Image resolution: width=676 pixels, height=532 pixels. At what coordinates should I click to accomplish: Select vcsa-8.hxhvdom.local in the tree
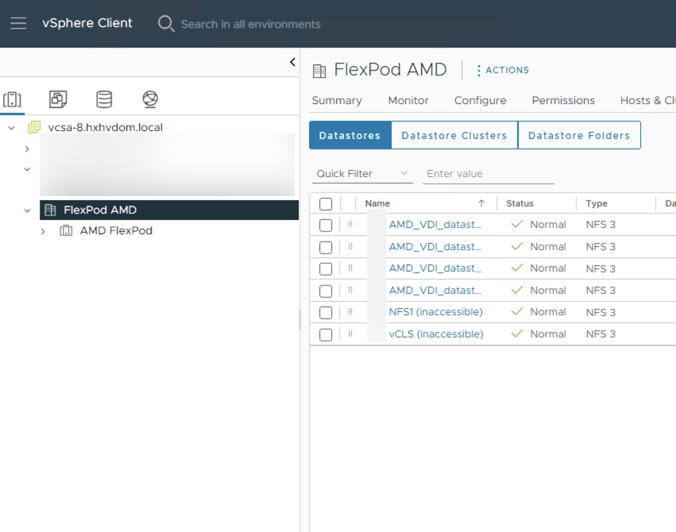105,128
